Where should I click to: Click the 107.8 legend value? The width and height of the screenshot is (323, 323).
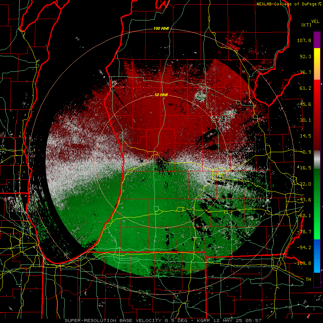pyautogui.click(x=304, y=40)
